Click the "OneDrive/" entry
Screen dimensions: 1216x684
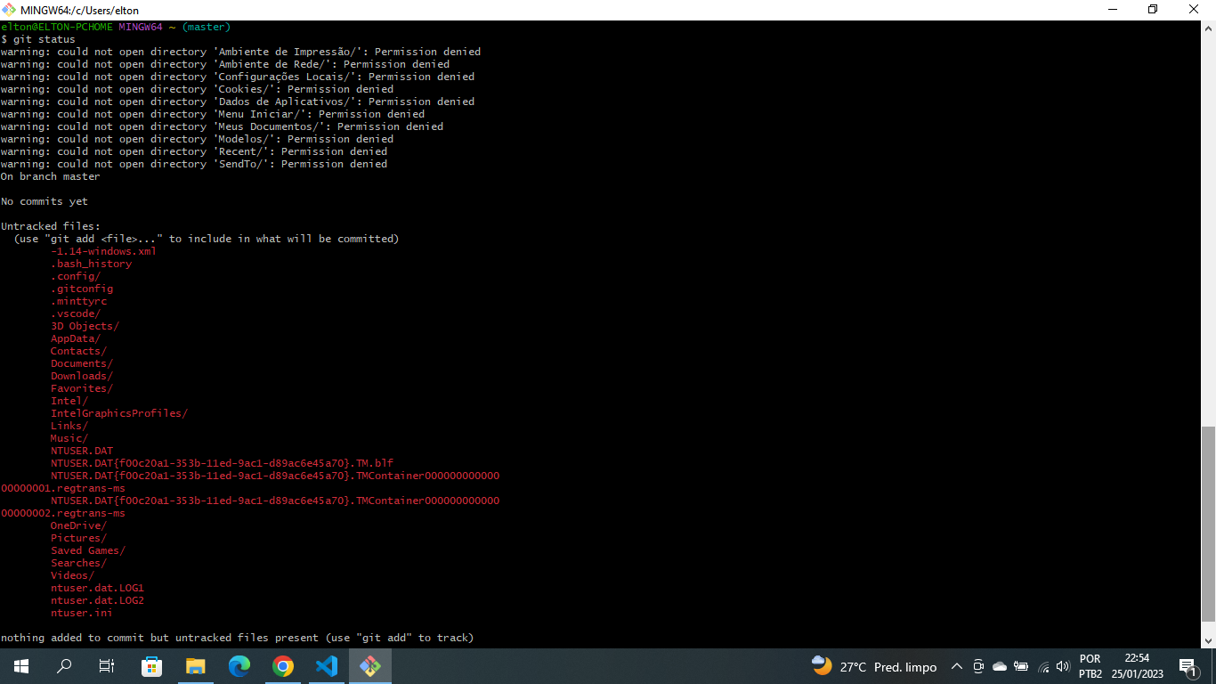[x=78, y=525]
